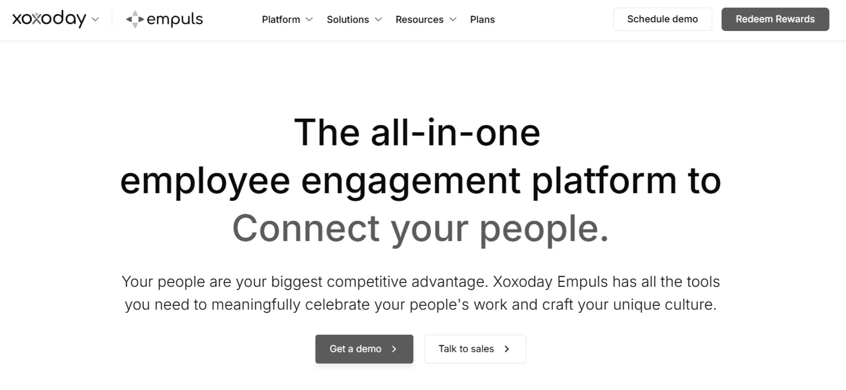Select the Talk to sales button label
This screenshot has width=846, height=390.
click(x=466, y=349)
